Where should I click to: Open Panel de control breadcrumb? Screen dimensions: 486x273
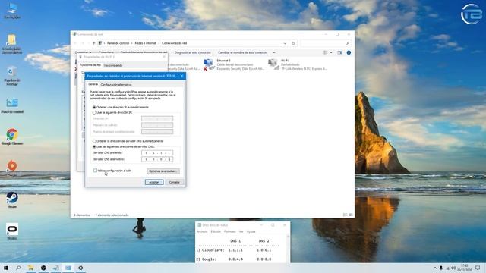(118, 43)
